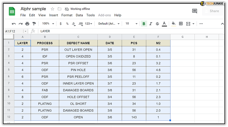This screenshot has height=127, width=228.
Task: Click the cell with value 4.6
Action: pos(158,70)
